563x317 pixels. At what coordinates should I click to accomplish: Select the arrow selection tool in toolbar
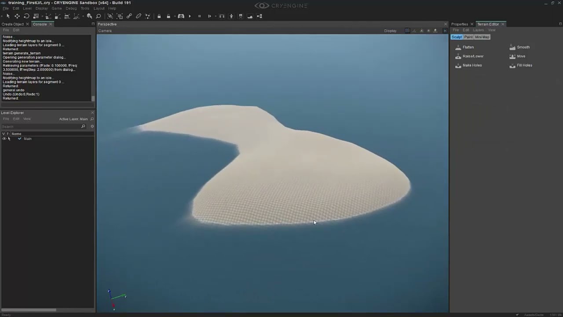point(8,16)
